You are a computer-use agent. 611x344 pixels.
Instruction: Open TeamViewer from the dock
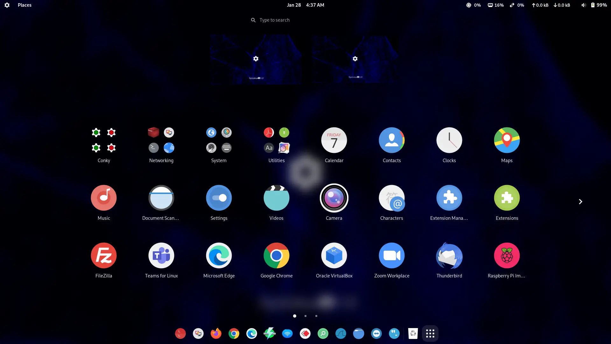[376, 333]
